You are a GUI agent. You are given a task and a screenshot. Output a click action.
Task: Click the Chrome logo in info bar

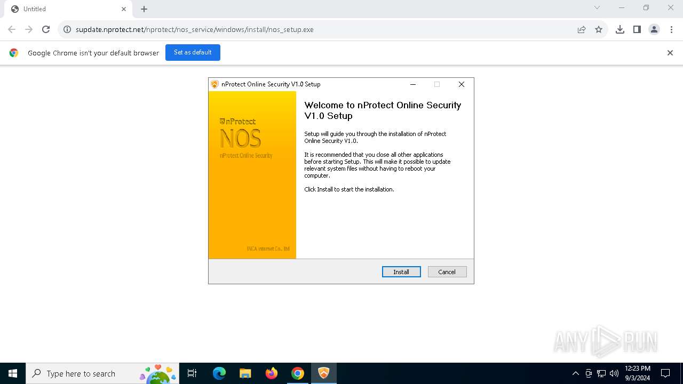click(x=14, y=53)
